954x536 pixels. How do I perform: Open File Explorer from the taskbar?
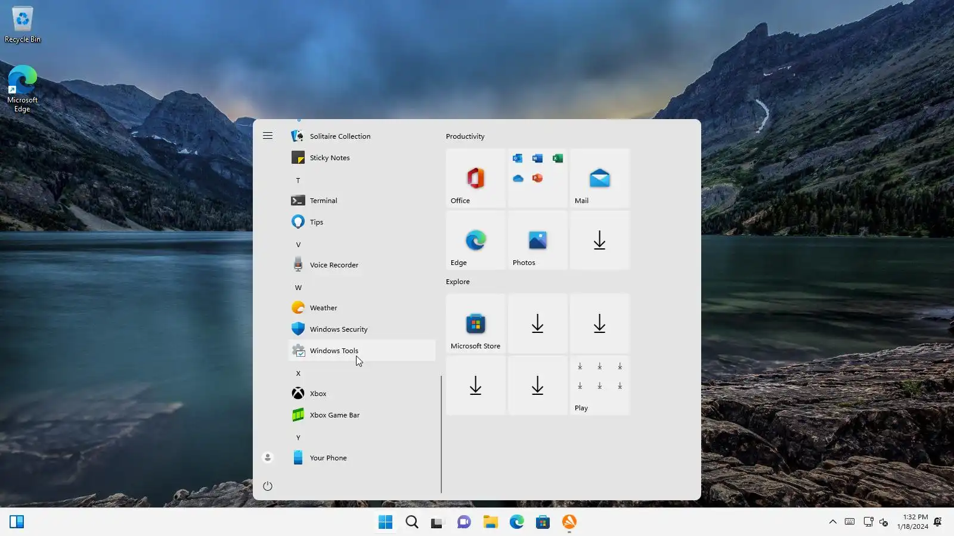[x=491, y=522]
